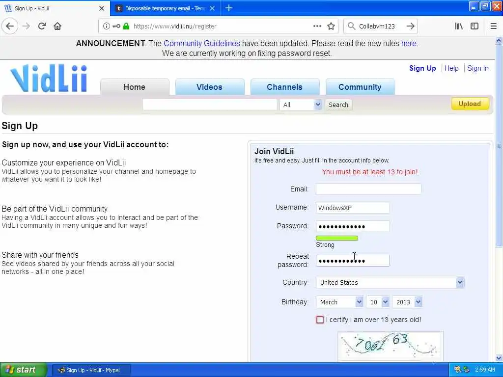Open page actions three-dot menu
This screenshot has width=503, height=377.
[317, 27]
